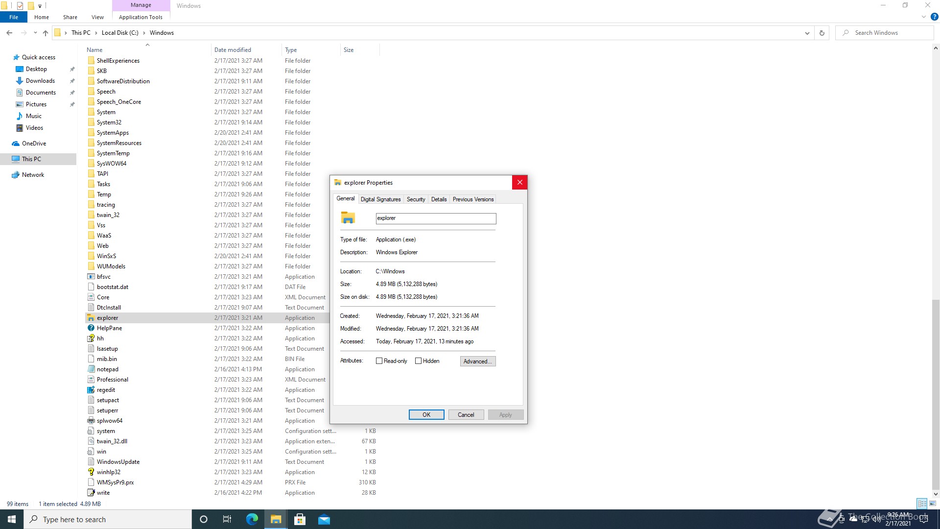Open the View ribbon tab
940x529 pixels.
(97, 17)
